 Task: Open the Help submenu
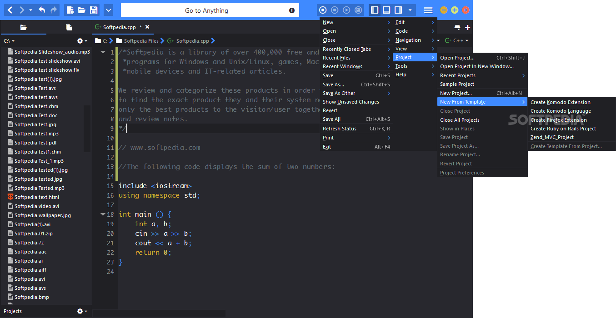tap(415, 75)
